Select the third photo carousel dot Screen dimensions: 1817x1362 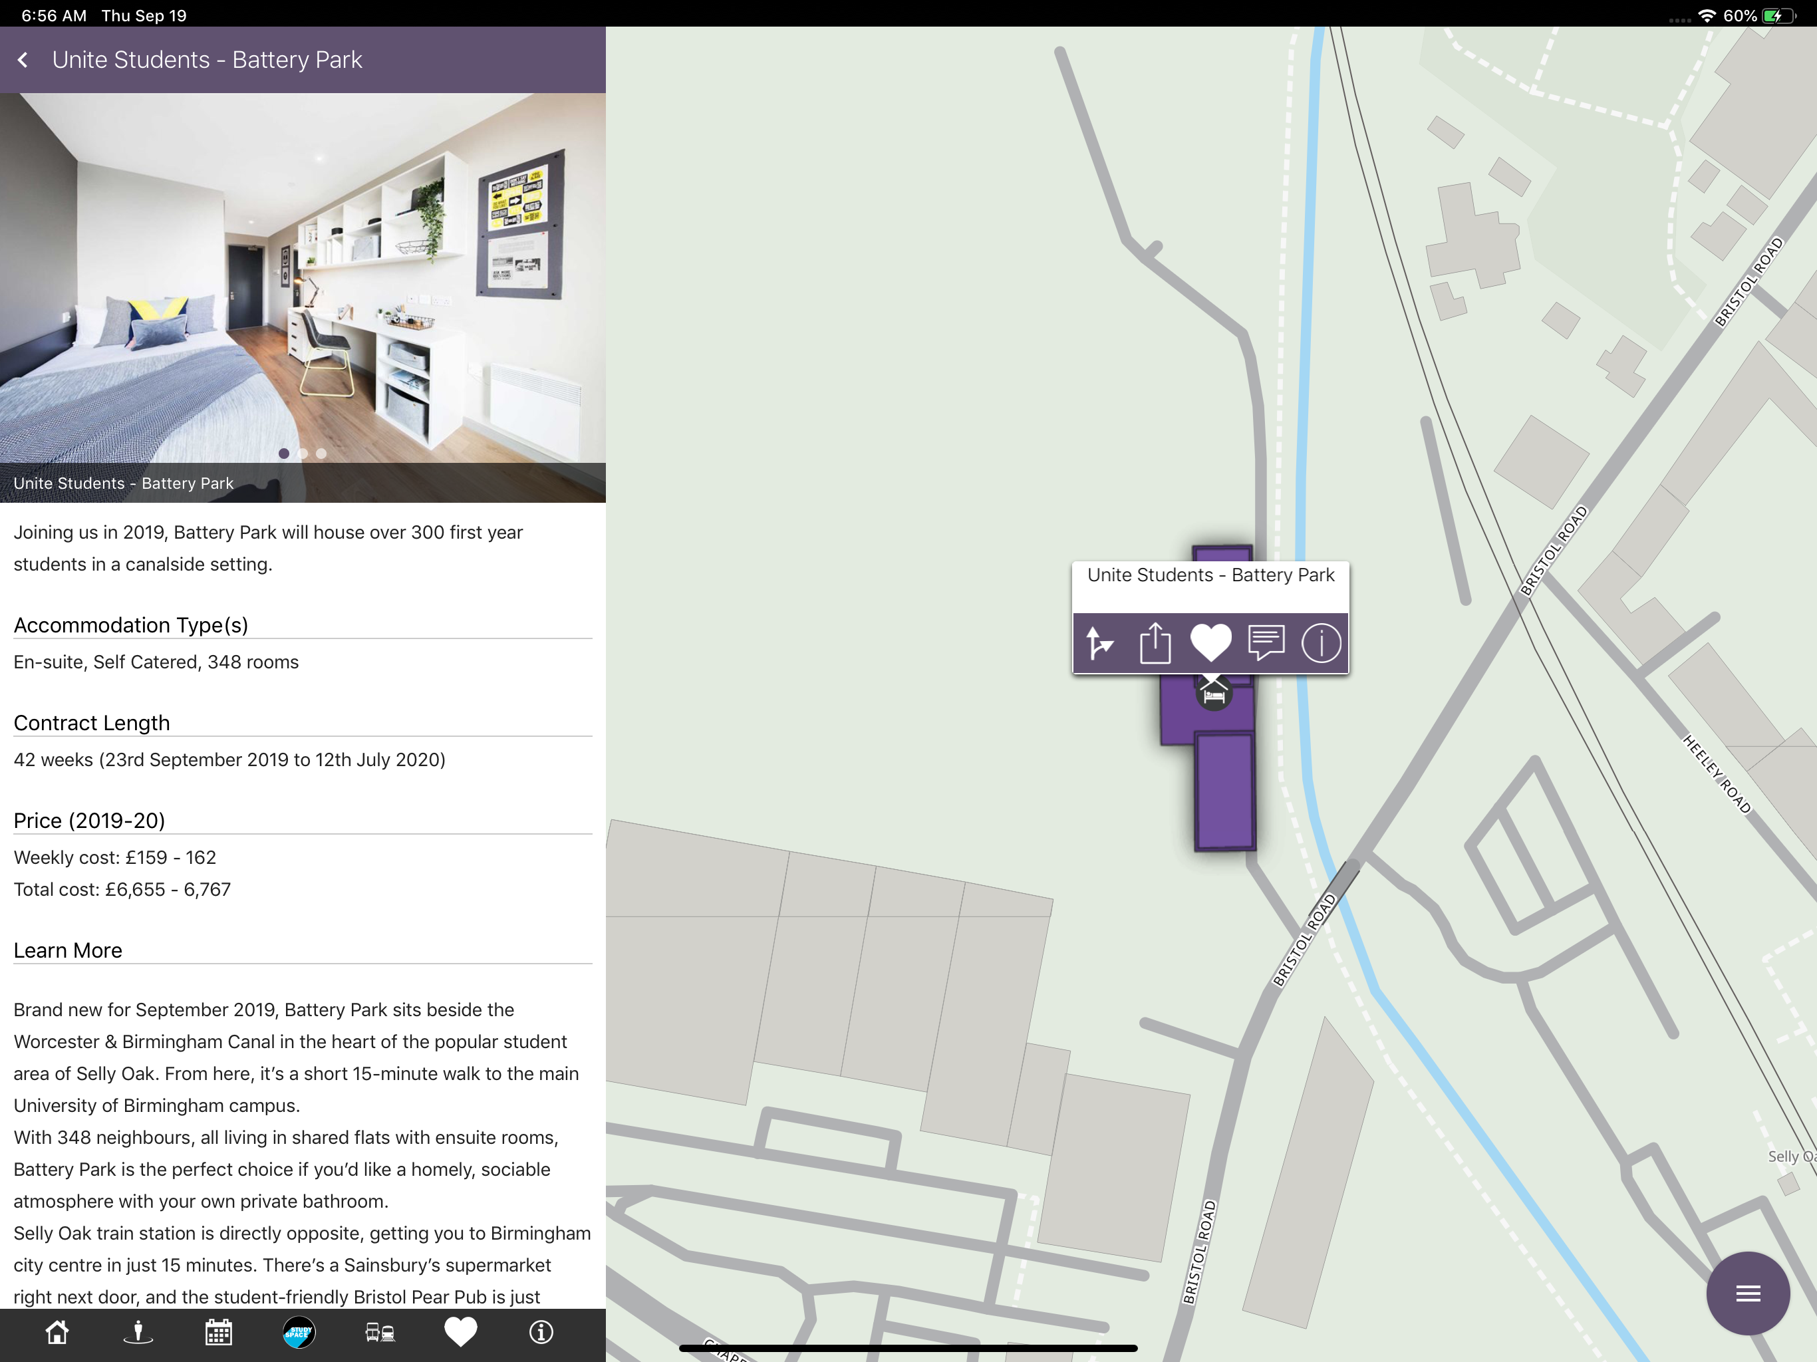pyautogui.click(x=321, y=454)
